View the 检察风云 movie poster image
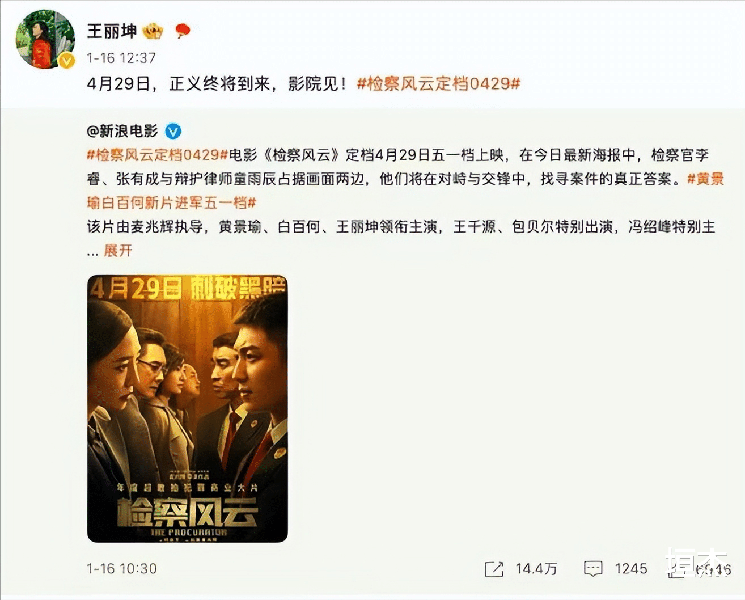Screen dimensions: 745x600 pyautogui.click(x=188, y=409)
